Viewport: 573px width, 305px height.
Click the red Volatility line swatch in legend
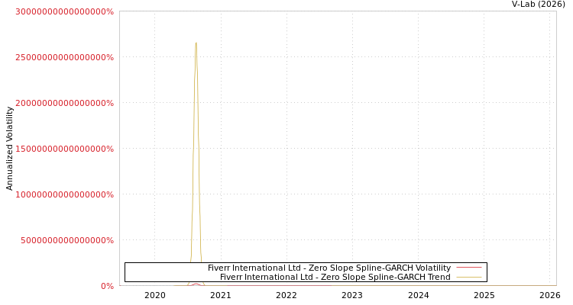[468, 268]
